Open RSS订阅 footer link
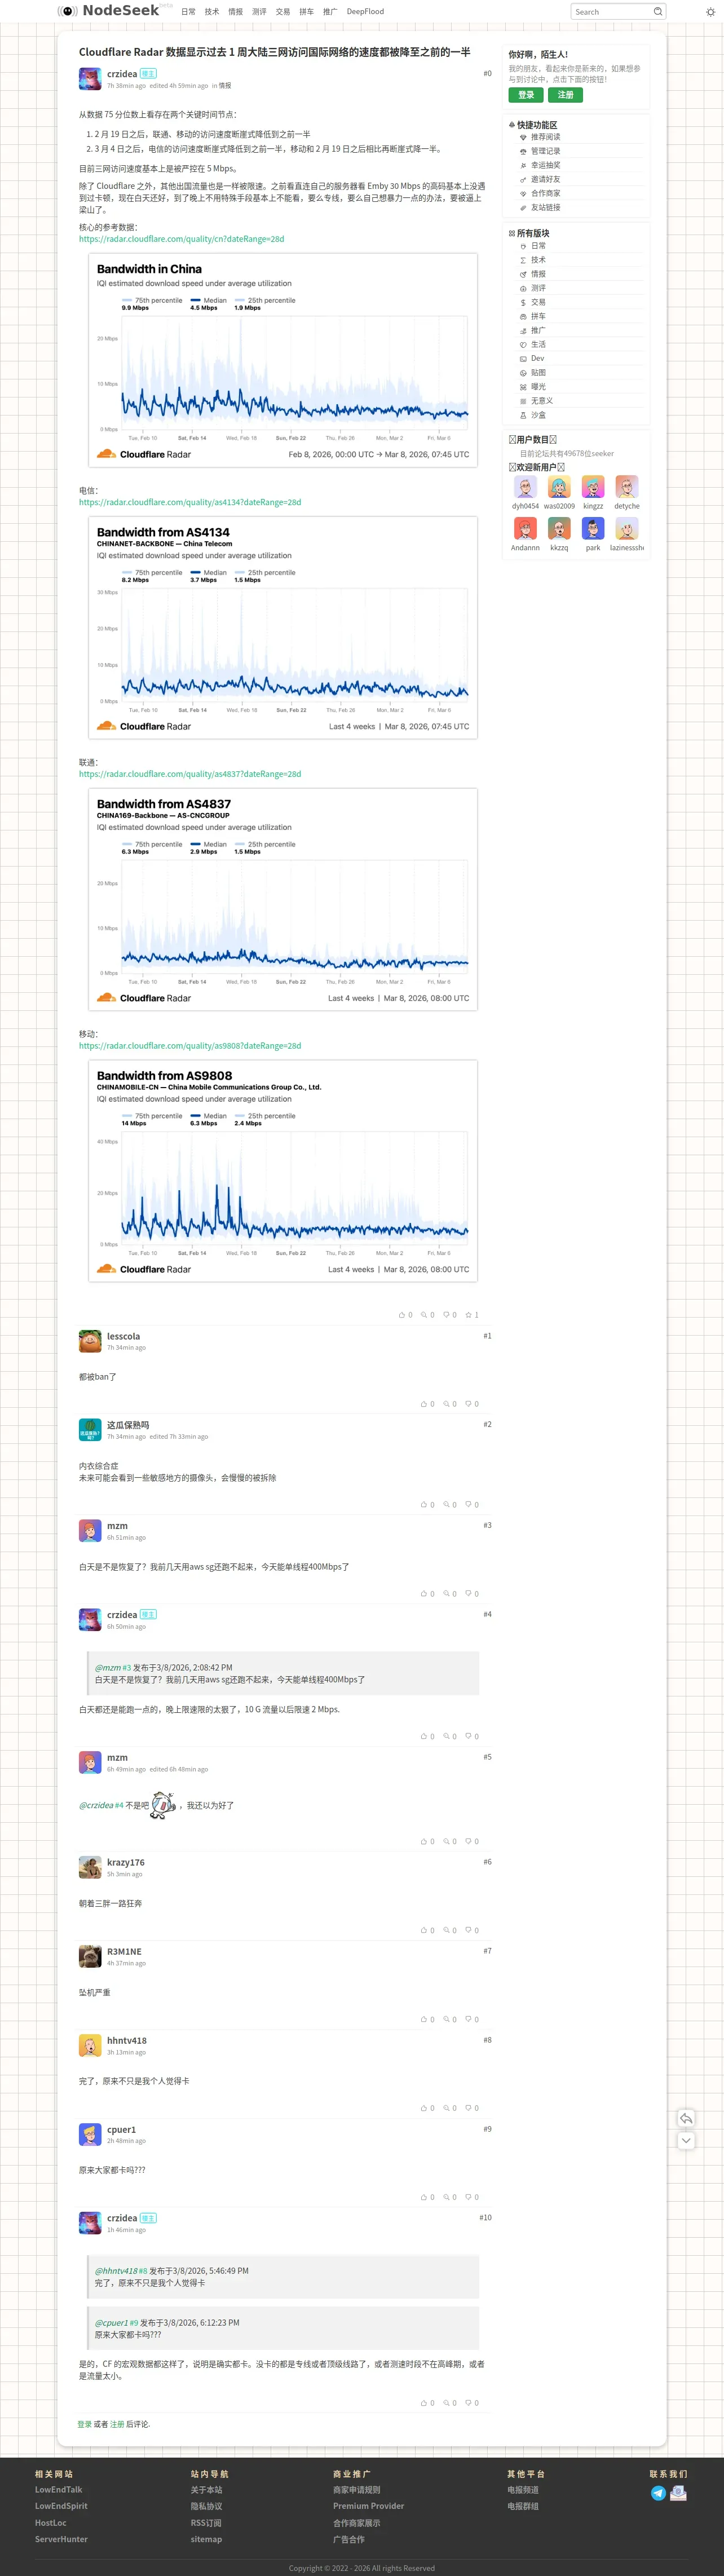This screenshot has height=2576, width=724. 206,2523
